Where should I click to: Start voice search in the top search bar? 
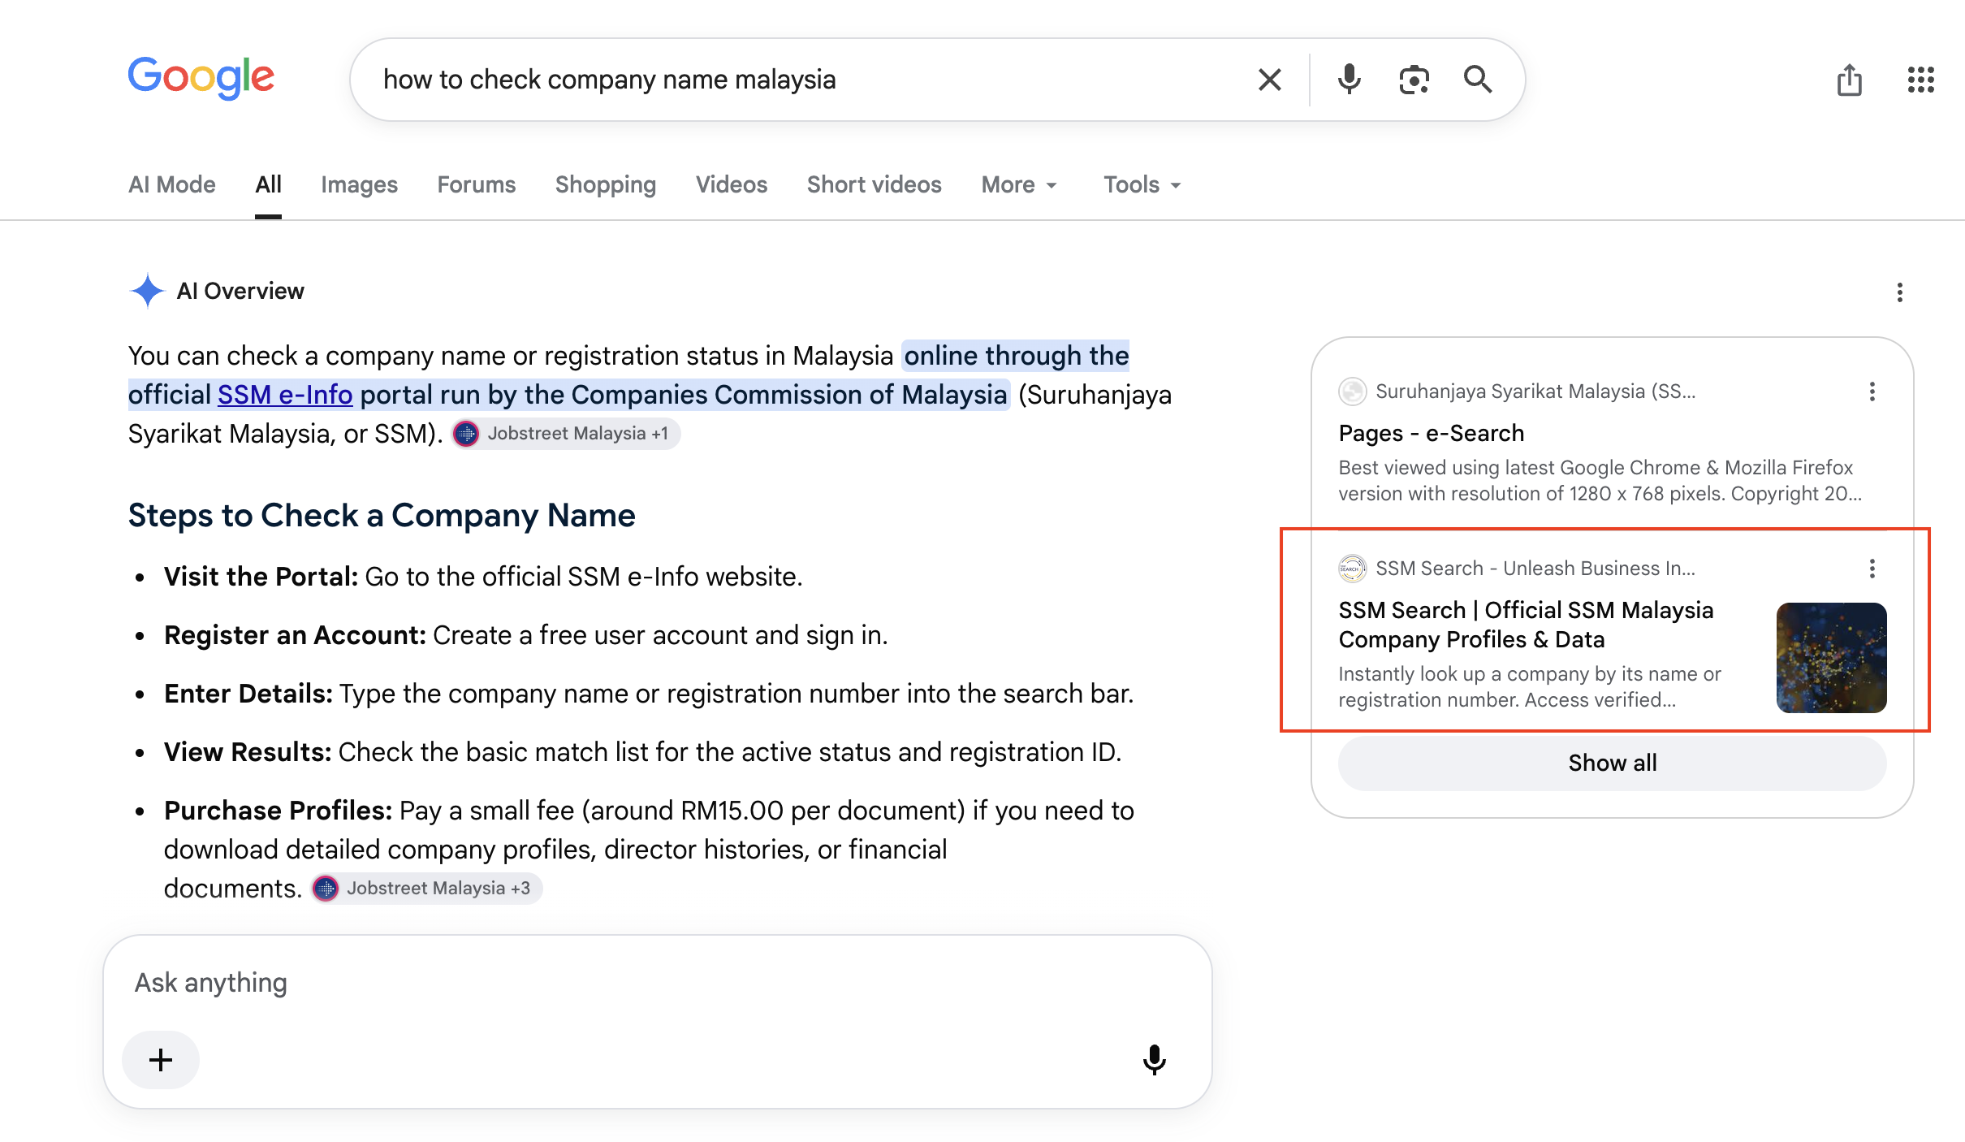[1349, 80]
